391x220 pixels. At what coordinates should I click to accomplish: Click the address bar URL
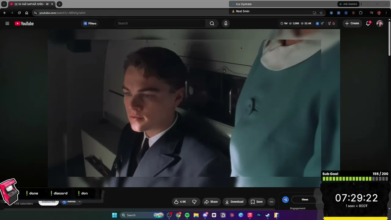(x=62, y=13)
